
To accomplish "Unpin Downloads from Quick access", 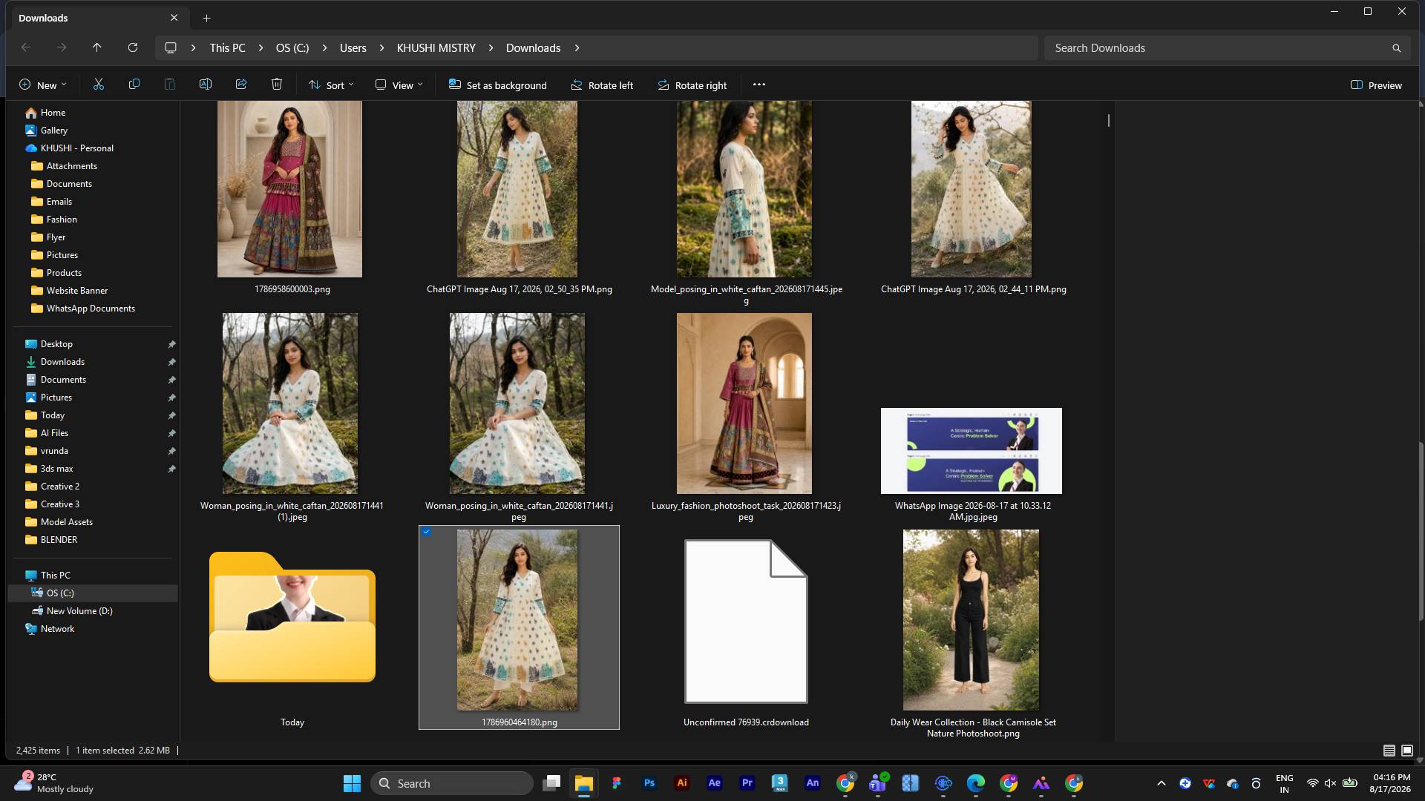I will pos(171,362).
